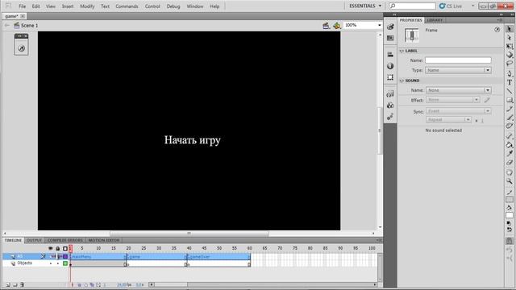Select the Lasso tool
This screenshot has width=516, height=290.
coord(509,64)
